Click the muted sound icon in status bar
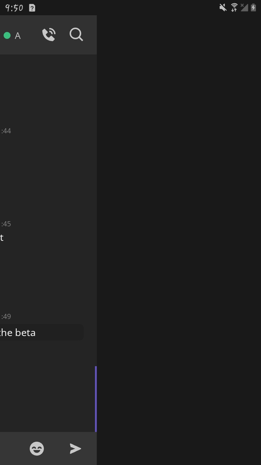 pyautogui.click(x=223, y=7)
